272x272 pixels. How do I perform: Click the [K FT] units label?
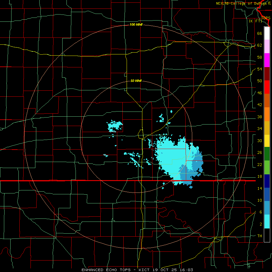point(255,21)
